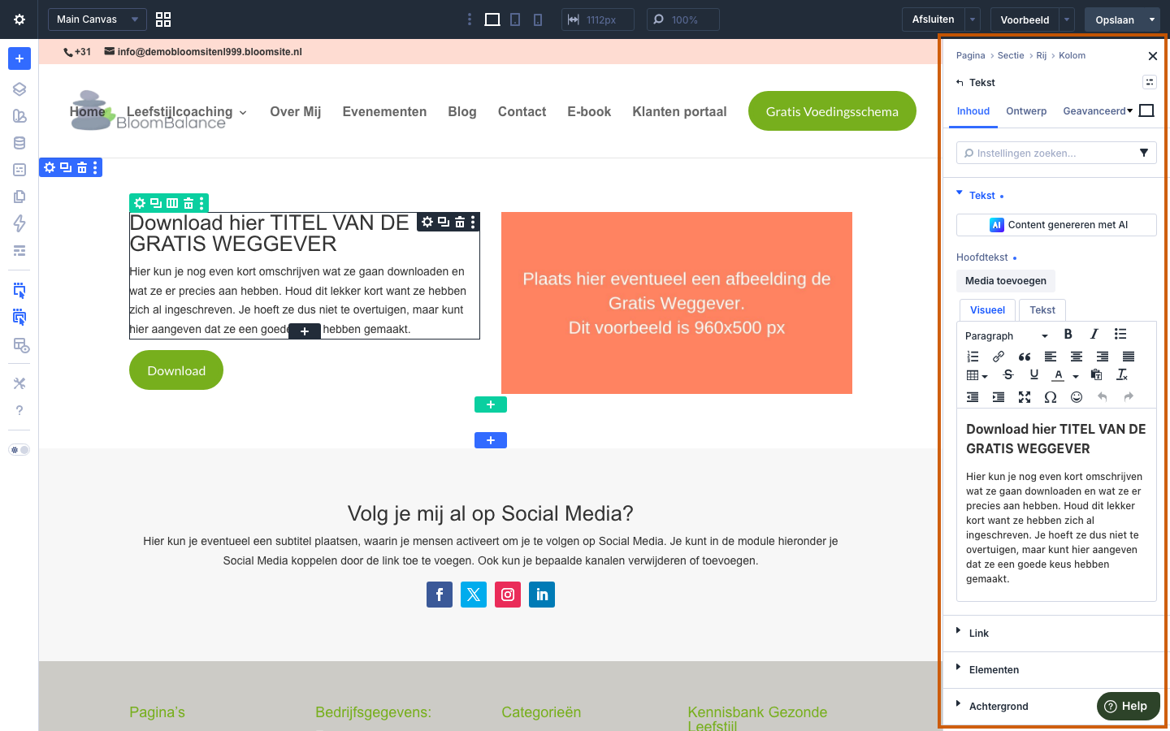
Task: Open Main Canvas dropdown
Action: [x=97, y=19]
